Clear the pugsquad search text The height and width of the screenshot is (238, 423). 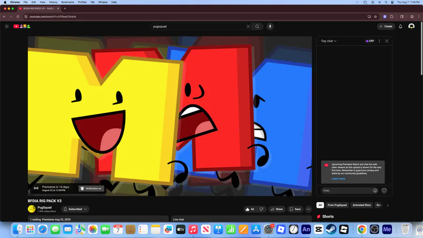(248, 26)
